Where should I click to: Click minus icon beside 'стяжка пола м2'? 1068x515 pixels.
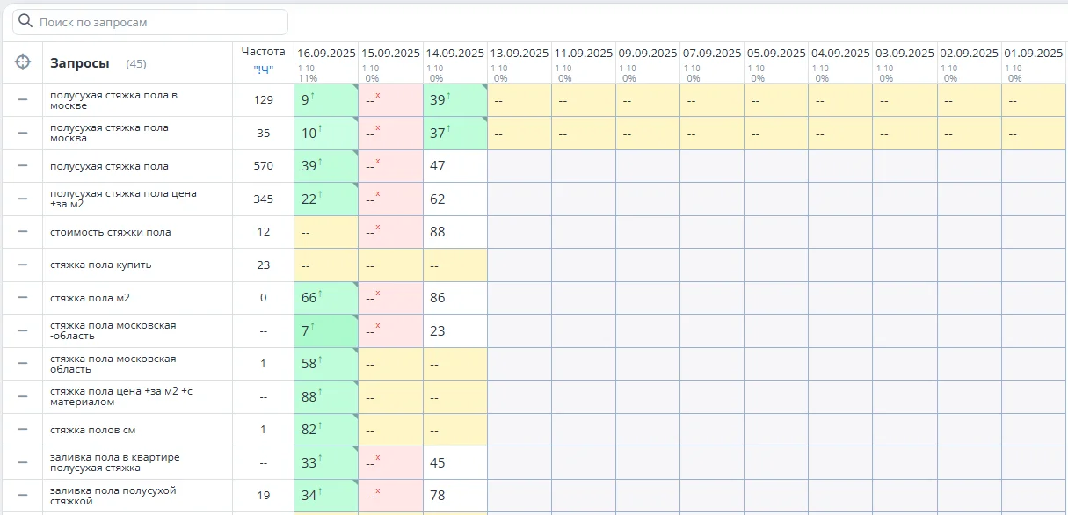tap(23, 298)
